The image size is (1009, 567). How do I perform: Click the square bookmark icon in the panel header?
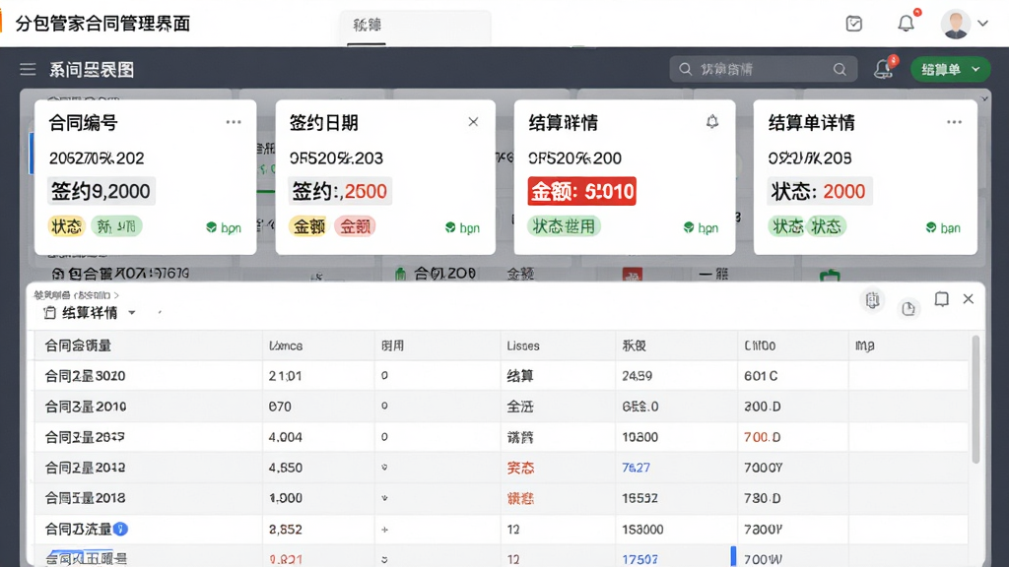click(x=941, y=299)
